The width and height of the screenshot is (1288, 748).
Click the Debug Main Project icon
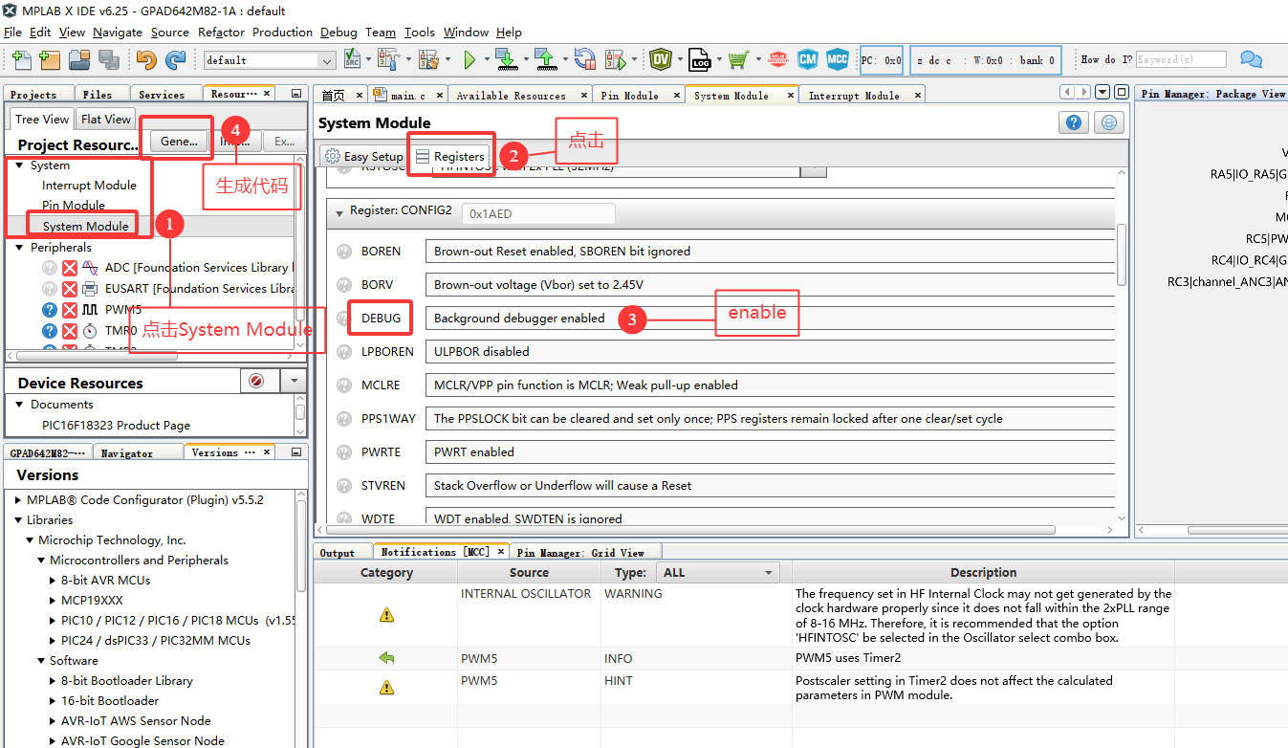click(x=616, y=59)
